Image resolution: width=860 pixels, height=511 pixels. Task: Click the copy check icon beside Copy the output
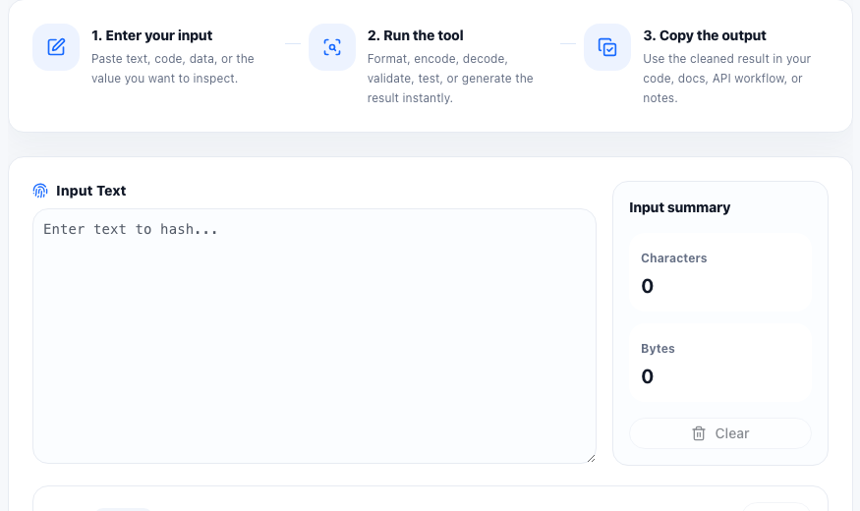coord(607,47)
